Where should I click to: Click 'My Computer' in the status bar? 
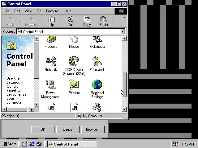click(93, 116)
